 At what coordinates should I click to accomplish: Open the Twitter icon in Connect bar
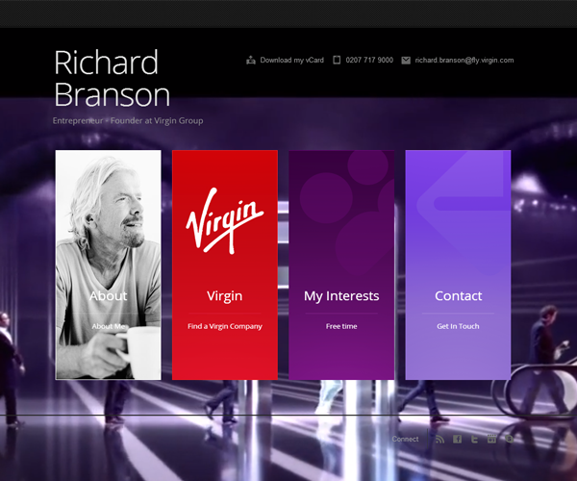pos(475,439)
